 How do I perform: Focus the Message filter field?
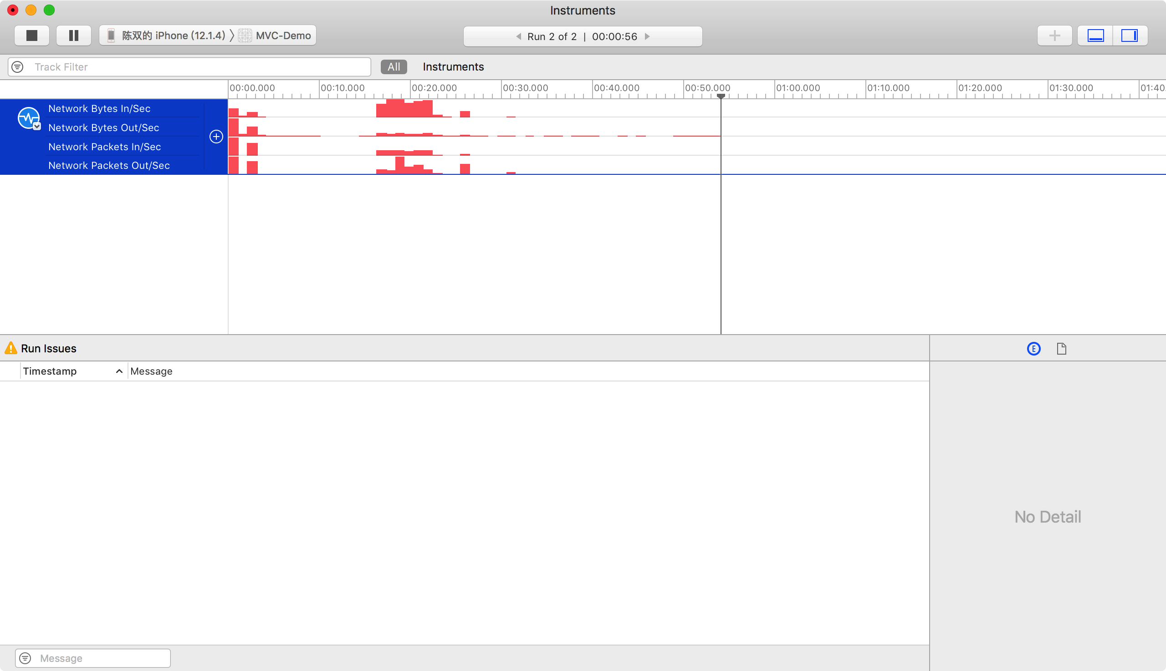pos(93,658)
